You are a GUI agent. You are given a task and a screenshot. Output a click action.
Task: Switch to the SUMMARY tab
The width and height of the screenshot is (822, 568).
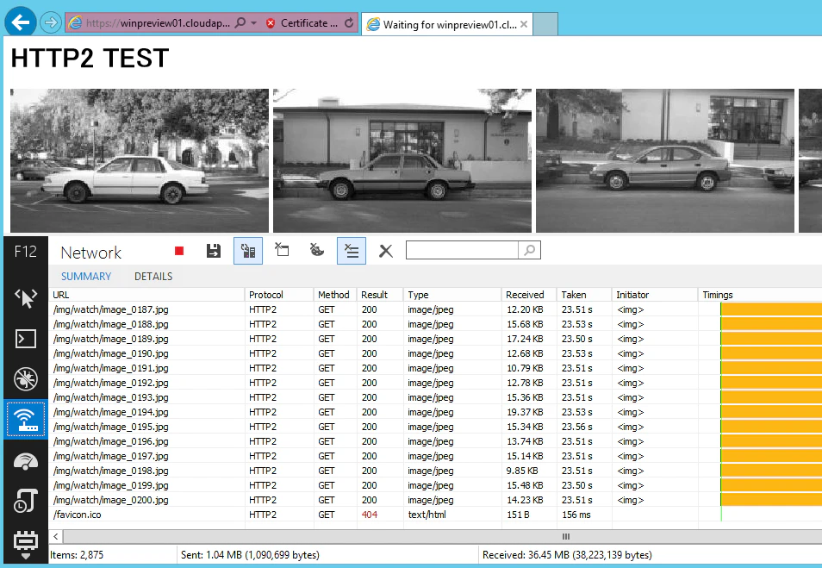click(x=86, y=277)
